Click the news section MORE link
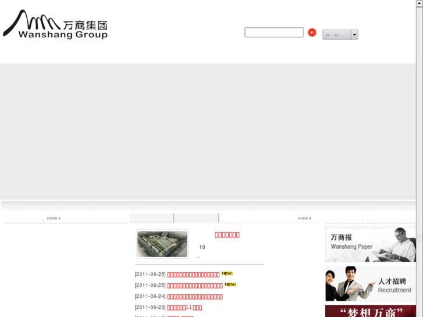This screenshot has height=317, width=423. 304,218
